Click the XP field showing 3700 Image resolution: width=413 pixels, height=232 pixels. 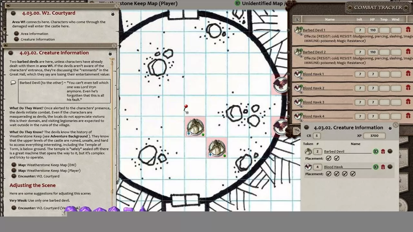point(374,136)
